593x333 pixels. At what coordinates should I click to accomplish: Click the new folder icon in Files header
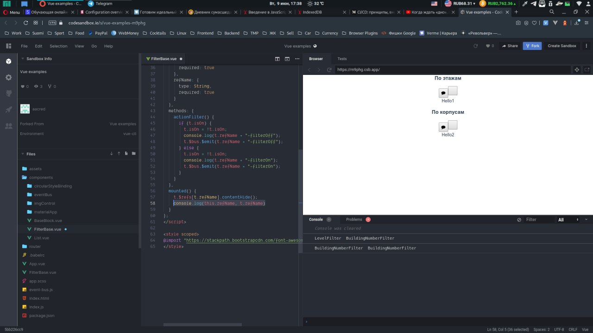[133, 154]
